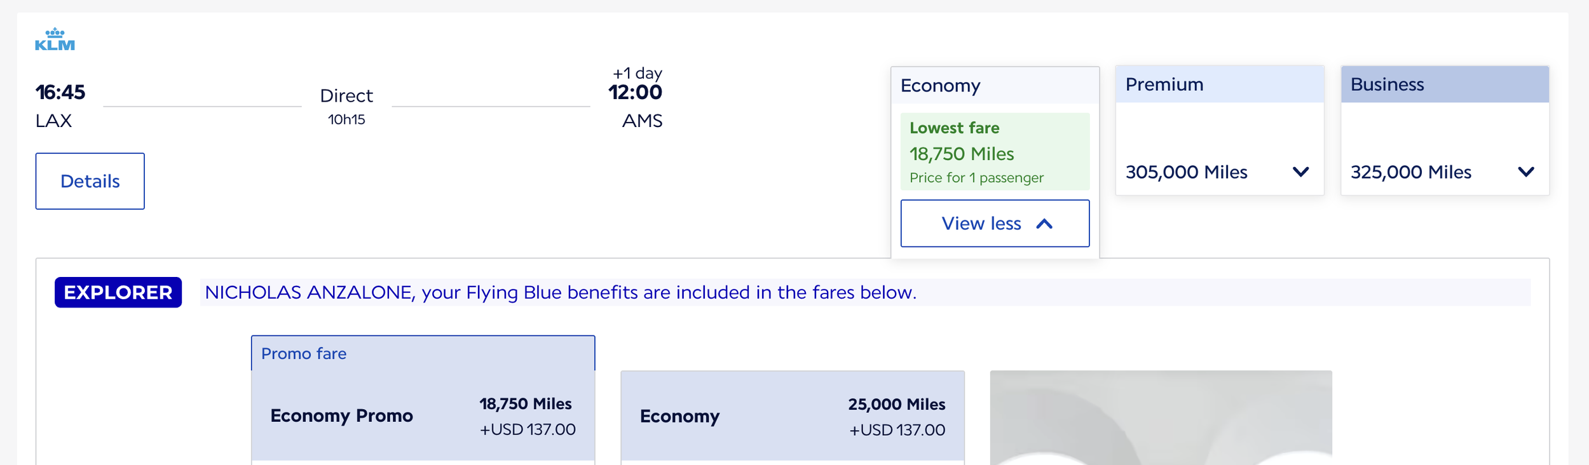Click the KLM airline logo

pos(55,39)
